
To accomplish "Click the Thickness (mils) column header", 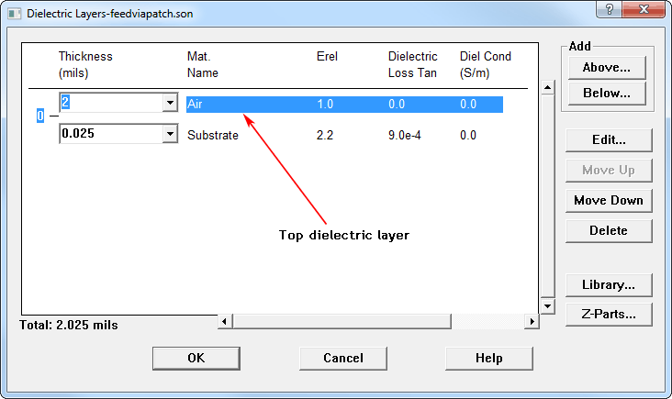I will click(85, 64).
